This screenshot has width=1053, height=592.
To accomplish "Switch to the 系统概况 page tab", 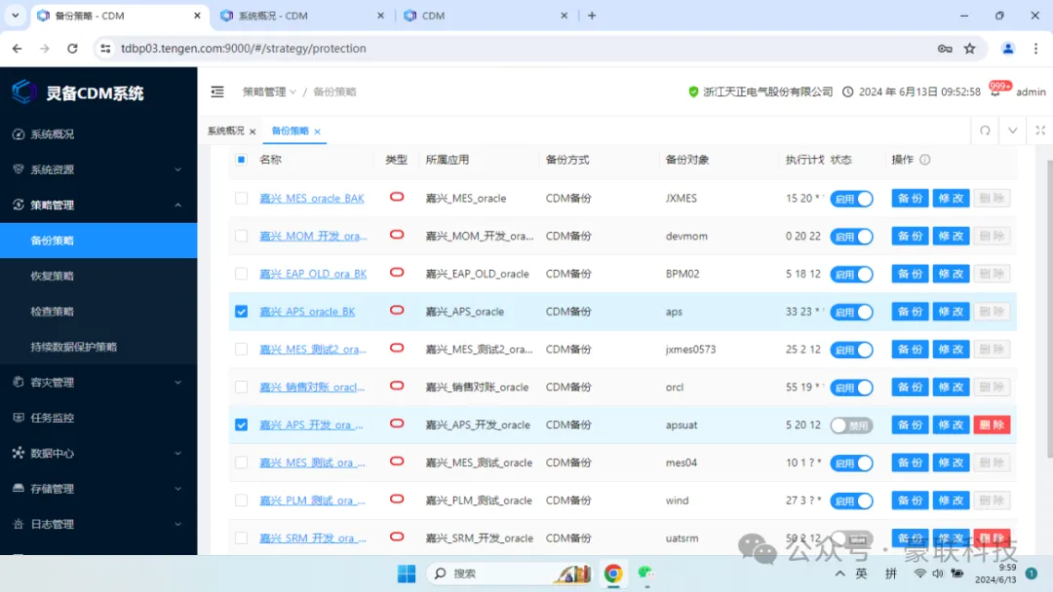I will [225, 130].
